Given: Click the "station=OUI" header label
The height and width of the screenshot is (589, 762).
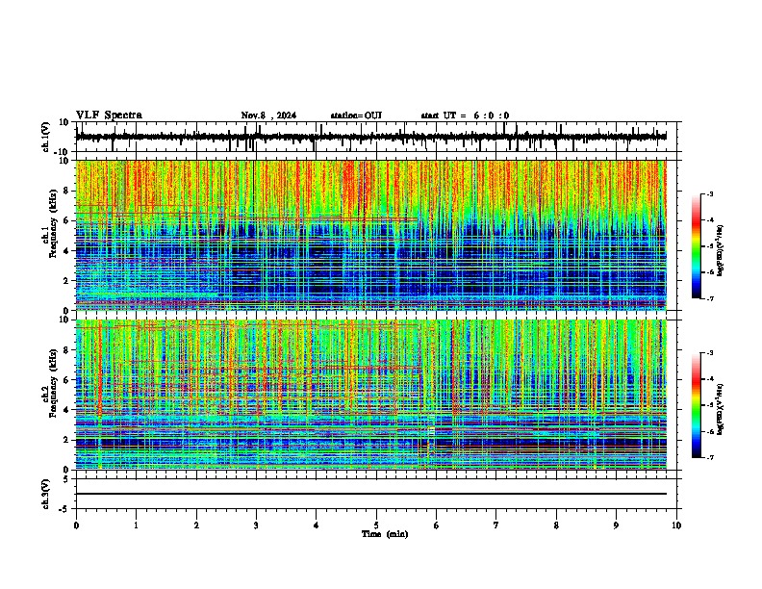Looking at the screenshot, I should coord(356,115).
